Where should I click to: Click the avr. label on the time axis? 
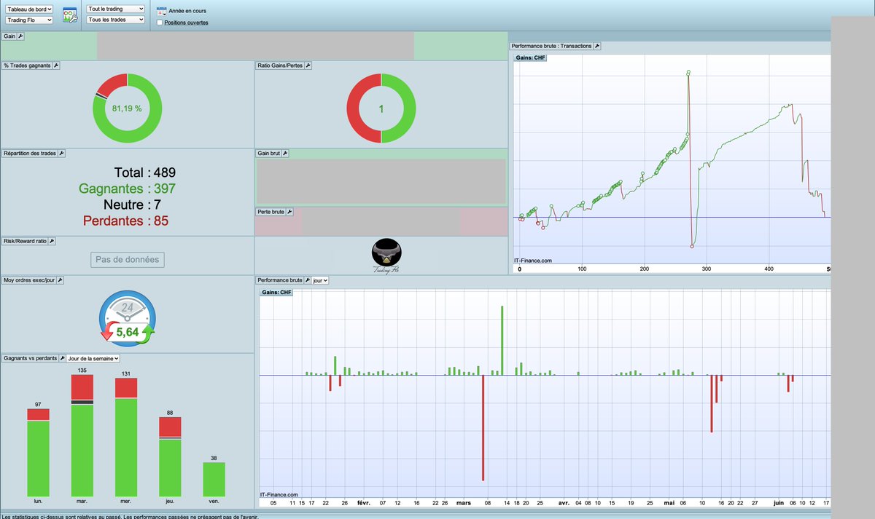(564, 502)
